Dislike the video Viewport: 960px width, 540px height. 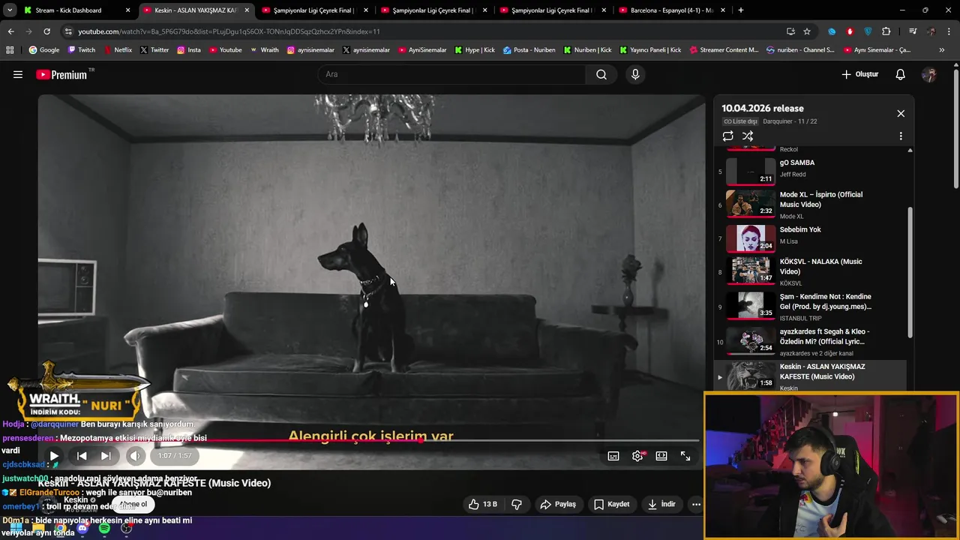point(517,504)
